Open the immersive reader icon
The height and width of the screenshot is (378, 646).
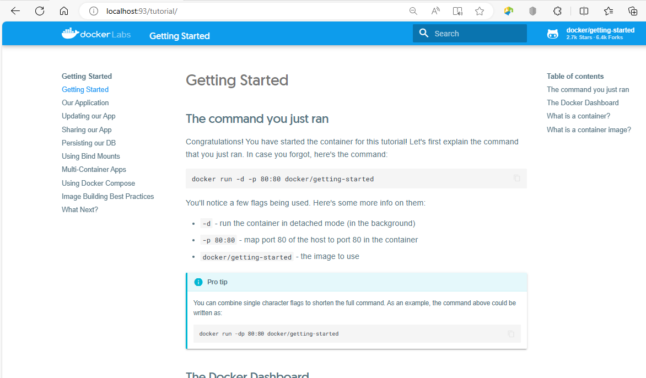[x=457, y=11]
